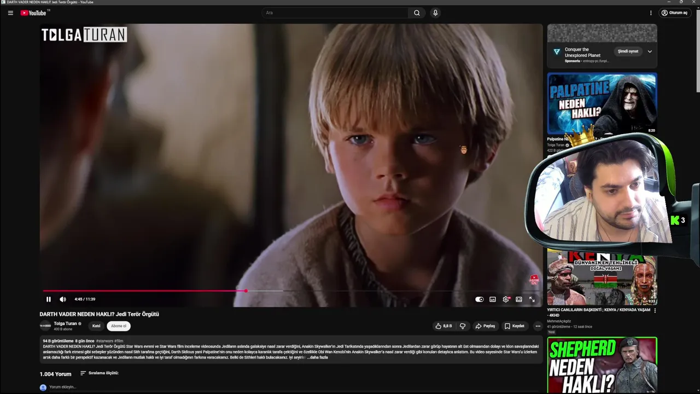Click the Şimdi oynat ad button

[628, 51]
